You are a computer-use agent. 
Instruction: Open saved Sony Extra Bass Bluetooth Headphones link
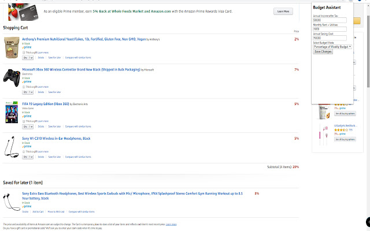(132, 196)
